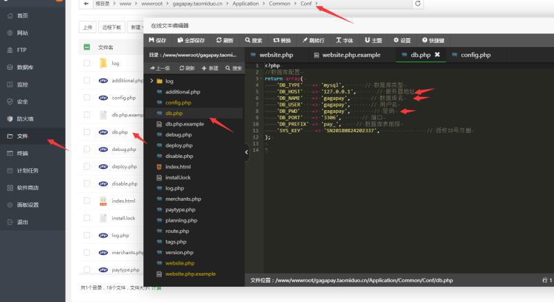Open index.html in editor file tree
This screenshot has width=554, height=302.
click(x=178, y=167)
